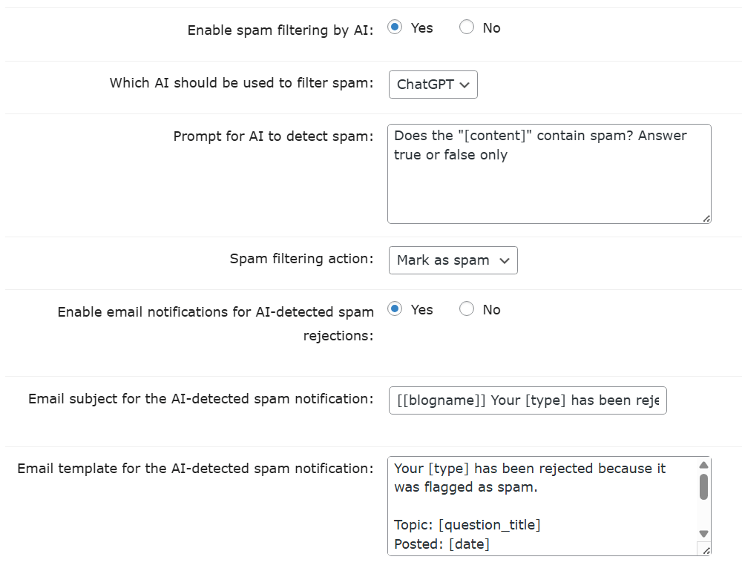Click the "Enable email notifications" rejections label

click(215, 323)
